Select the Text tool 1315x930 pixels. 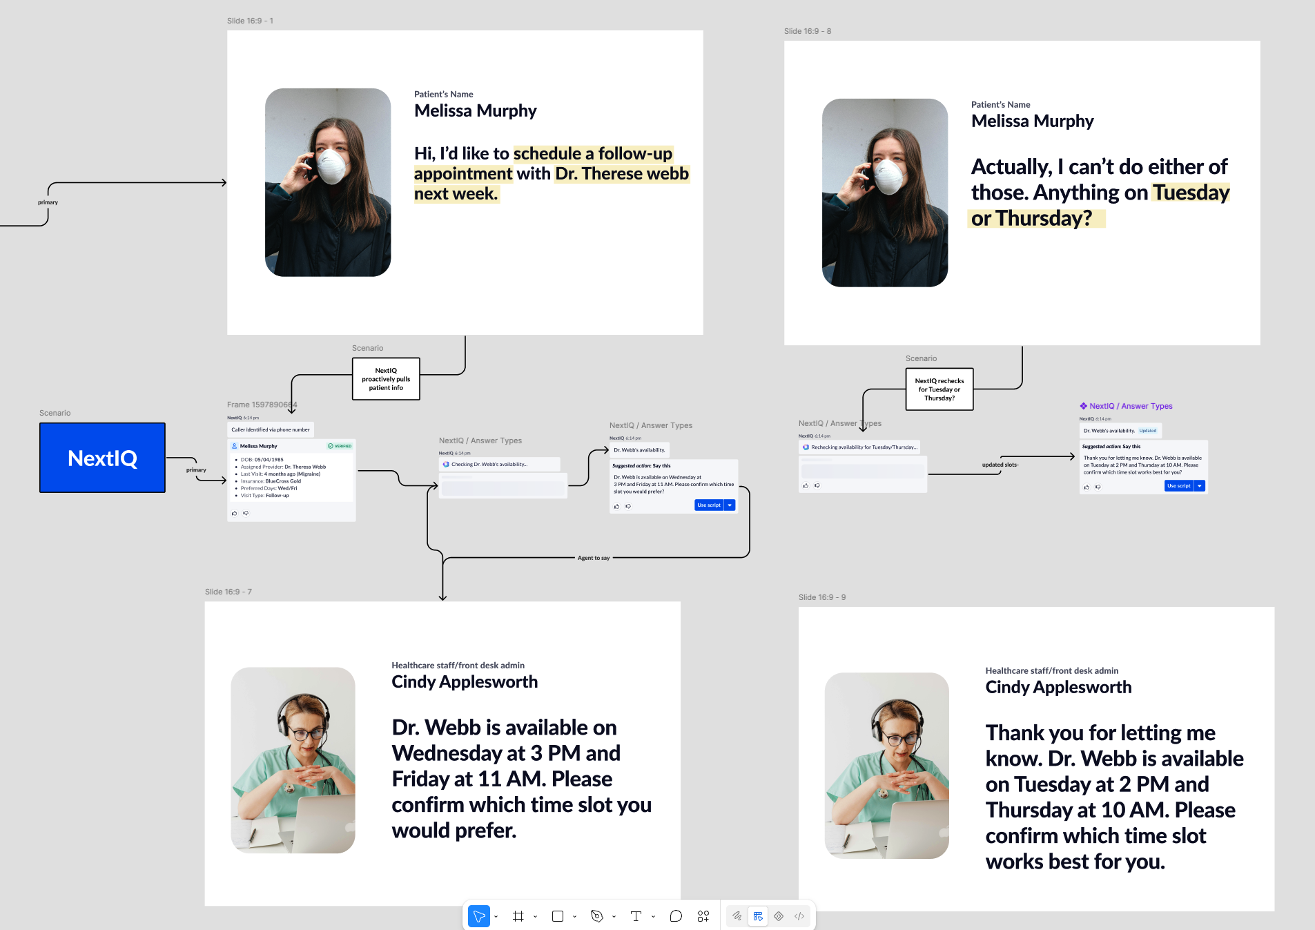click(x=636, y=916)
